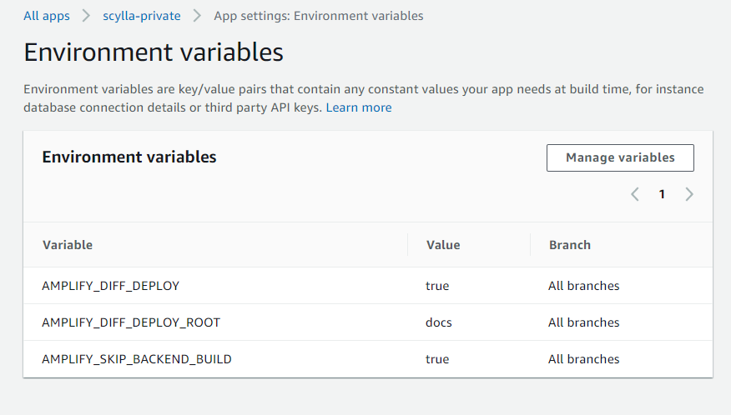Click the chevron separator after scylla-private
The image size is (731, 415).
(197, 16)
